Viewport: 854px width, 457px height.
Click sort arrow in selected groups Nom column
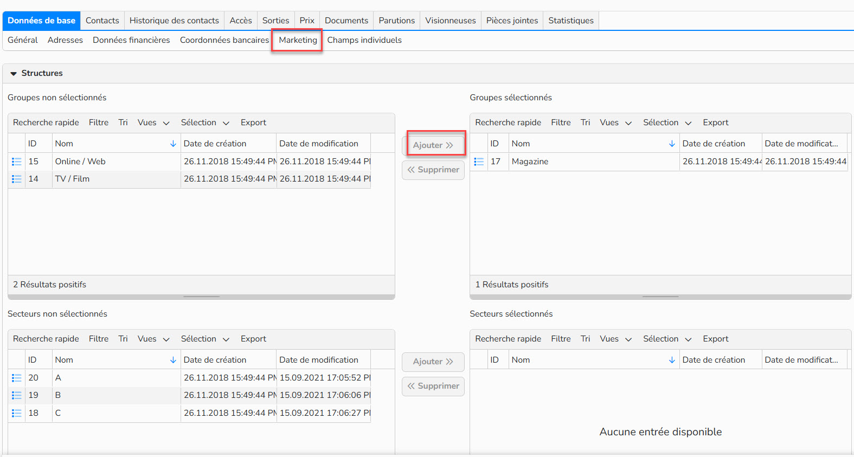click(672, 144)
